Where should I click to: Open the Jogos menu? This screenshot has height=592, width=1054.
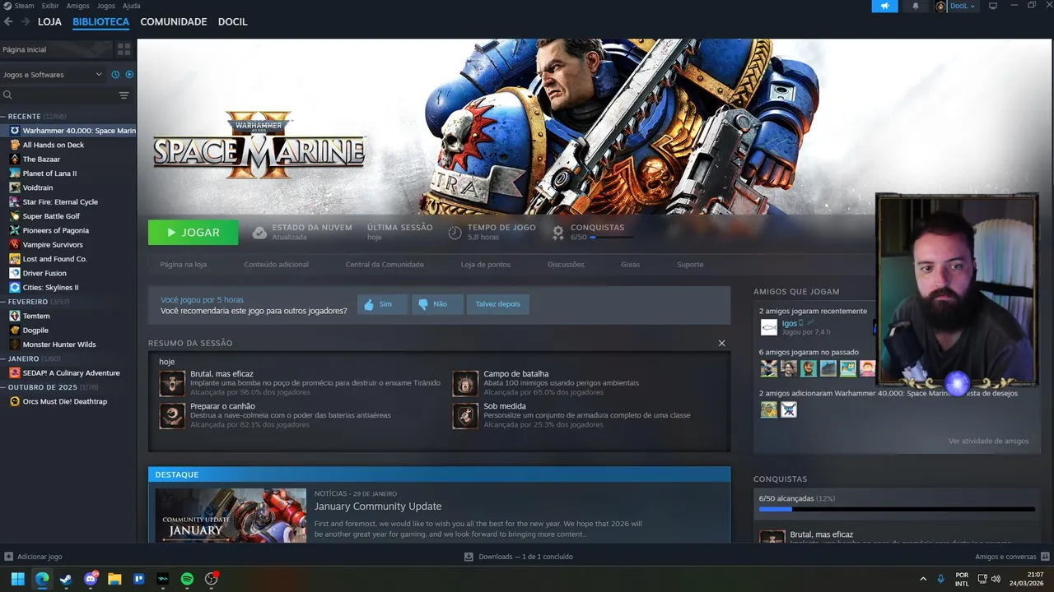tap(105, 6)
